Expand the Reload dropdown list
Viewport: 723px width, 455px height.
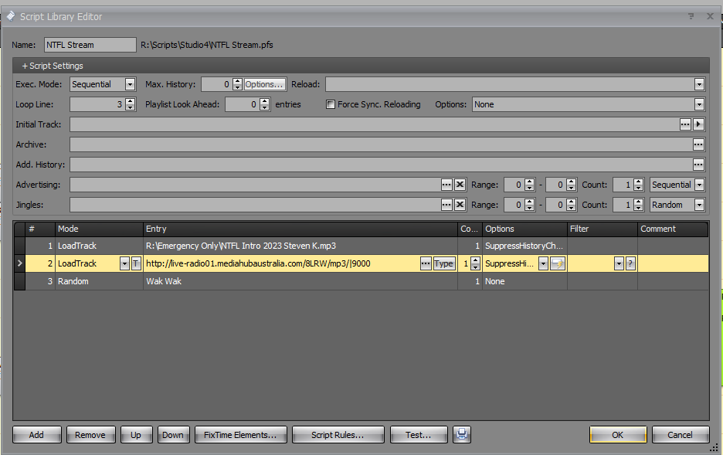699,84
